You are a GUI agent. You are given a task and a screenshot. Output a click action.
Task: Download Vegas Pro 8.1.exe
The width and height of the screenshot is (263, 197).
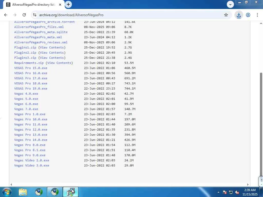pyautogui.click(x=30, y=150)
